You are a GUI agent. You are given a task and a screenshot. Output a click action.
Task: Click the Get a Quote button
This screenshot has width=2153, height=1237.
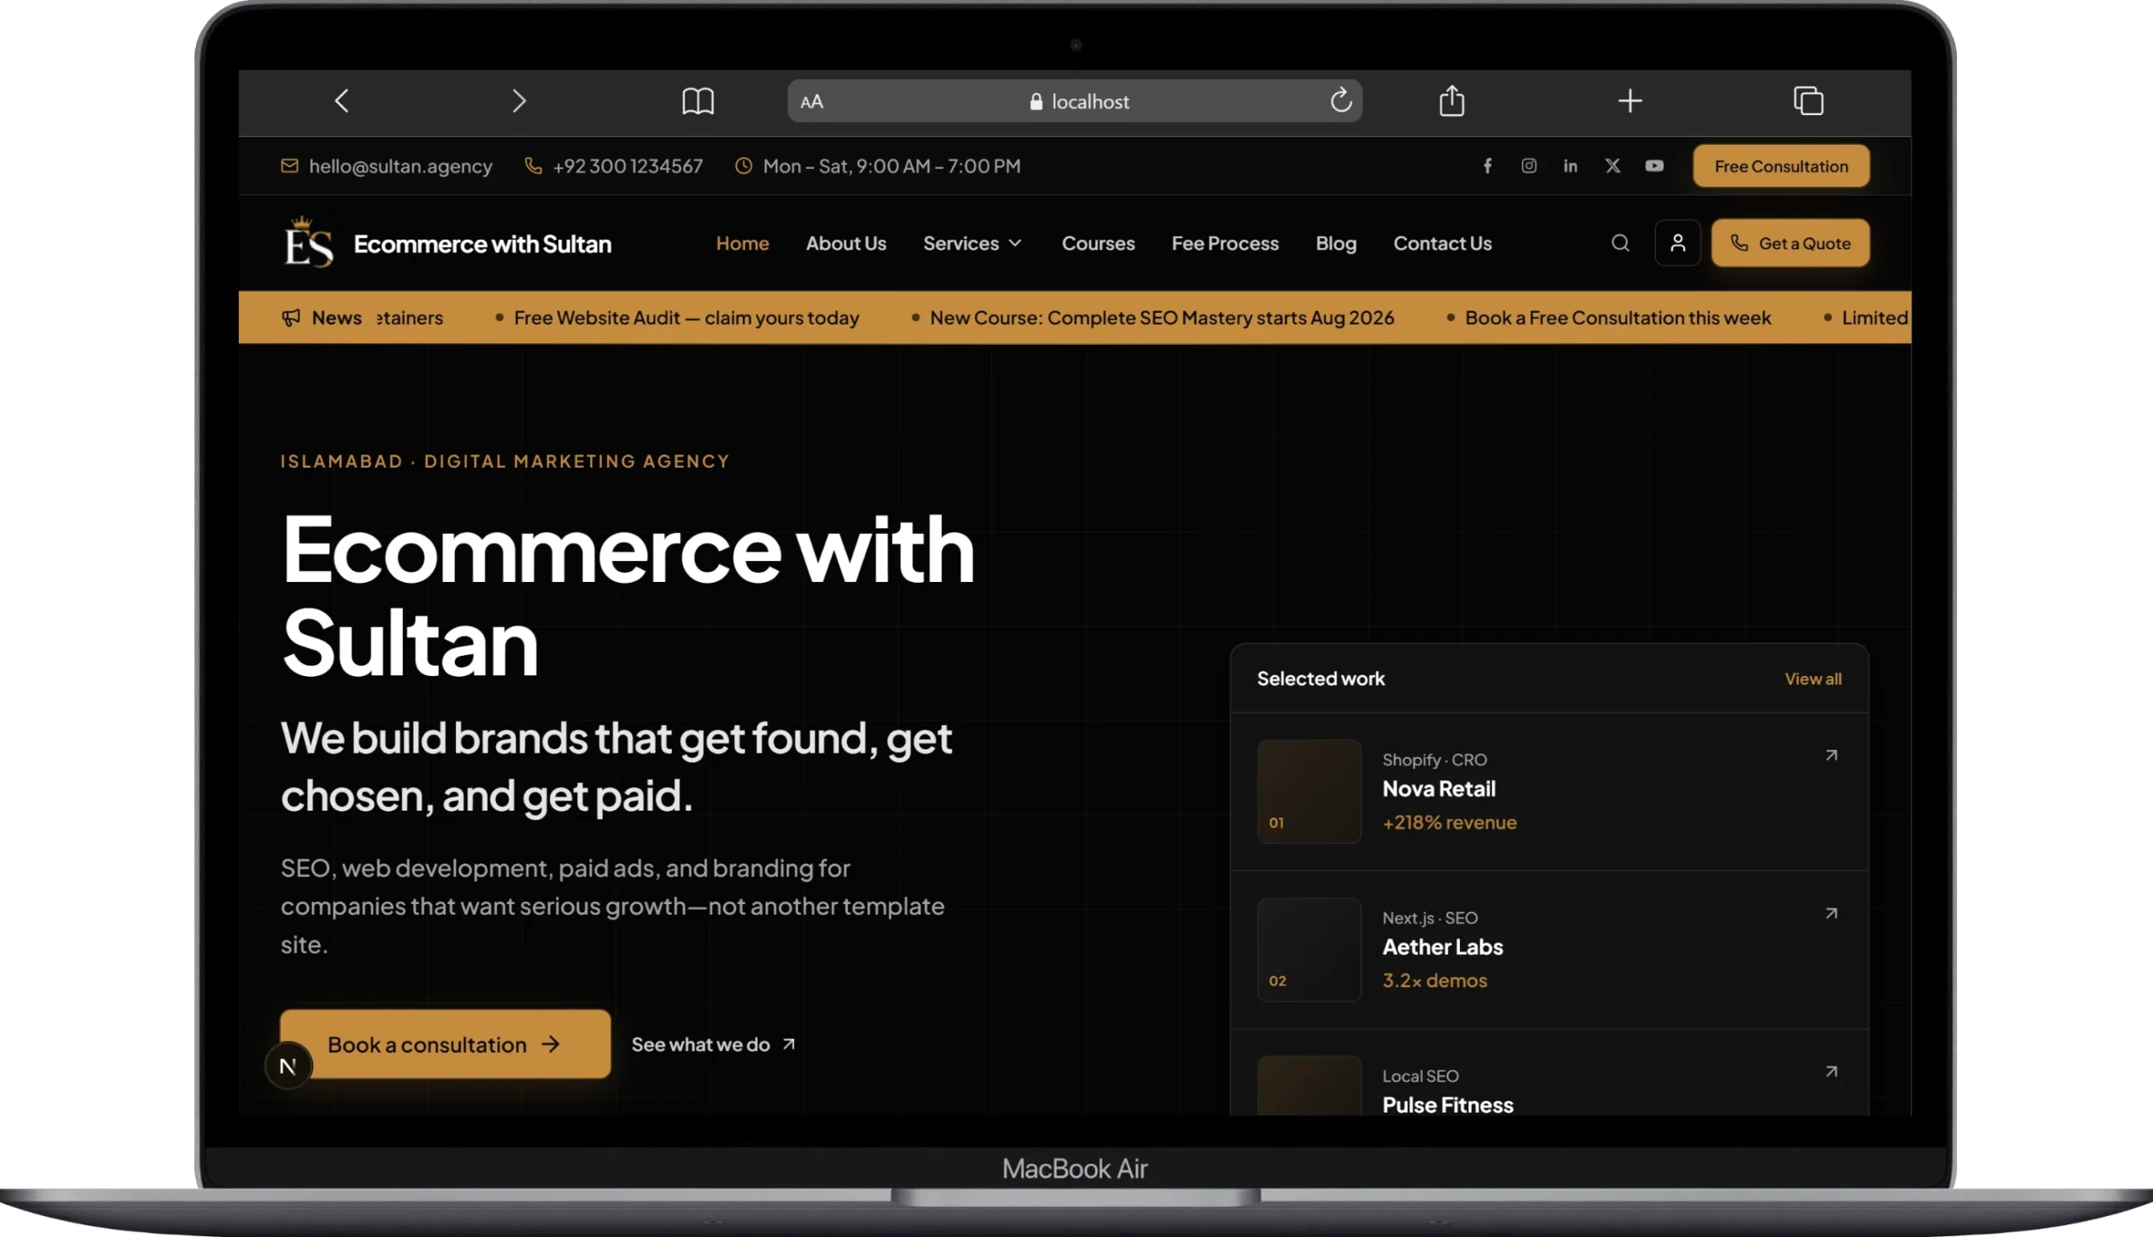click(x=1790, y=243)
